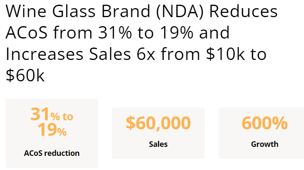
Task: Click the words Wine Glass Brand in headline
Action: coord(78,12)
